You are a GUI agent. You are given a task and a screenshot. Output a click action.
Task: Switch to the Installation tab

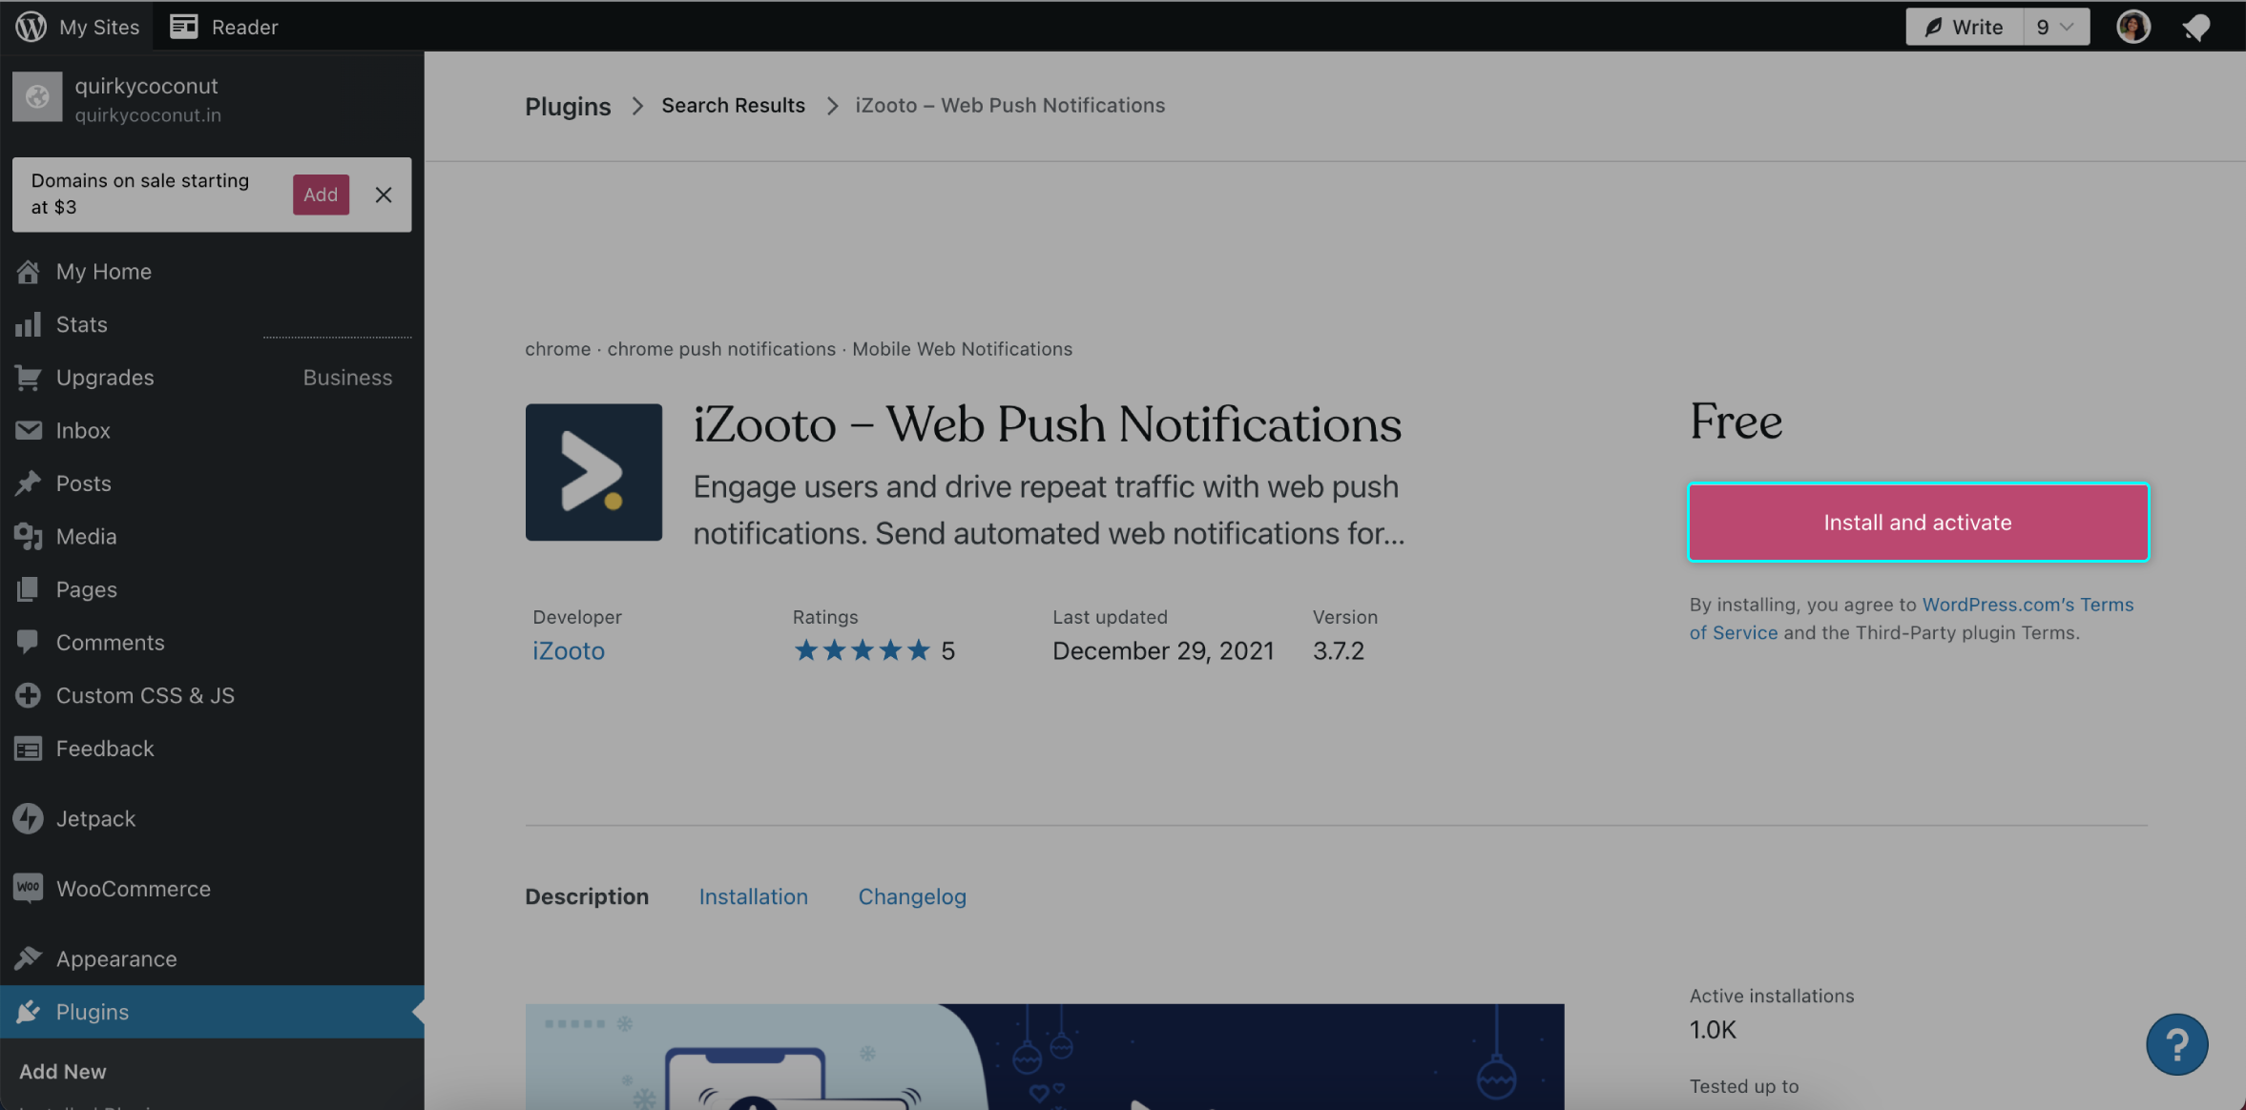pos(753,896)
